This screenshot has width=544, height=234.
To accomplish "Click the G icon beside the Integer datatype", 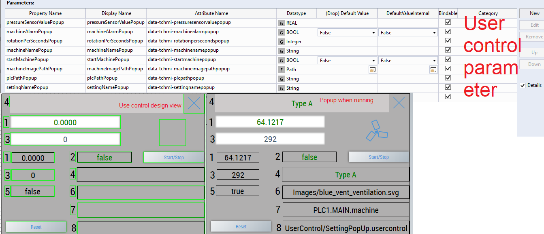I will pos(282,42).
